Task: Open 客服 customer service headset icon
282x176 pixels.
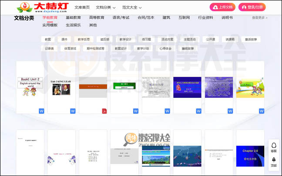Action: pyautogui.click(x=274, y=147)
